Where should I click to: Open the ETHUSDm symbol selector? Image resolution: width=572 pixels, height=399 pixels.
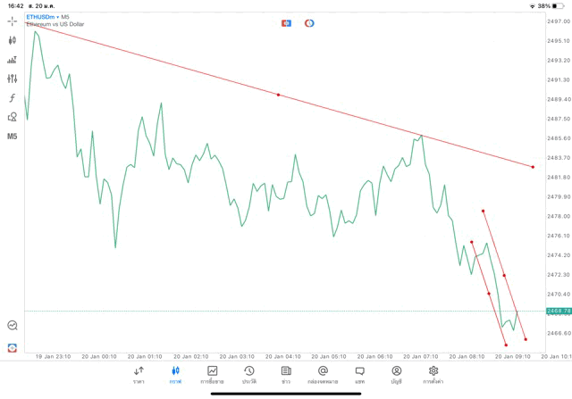point(45,17)
